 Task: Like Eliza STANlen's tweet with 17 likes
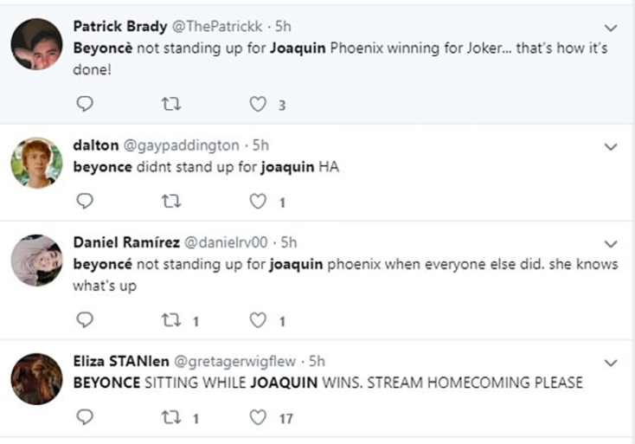point(257,418)
